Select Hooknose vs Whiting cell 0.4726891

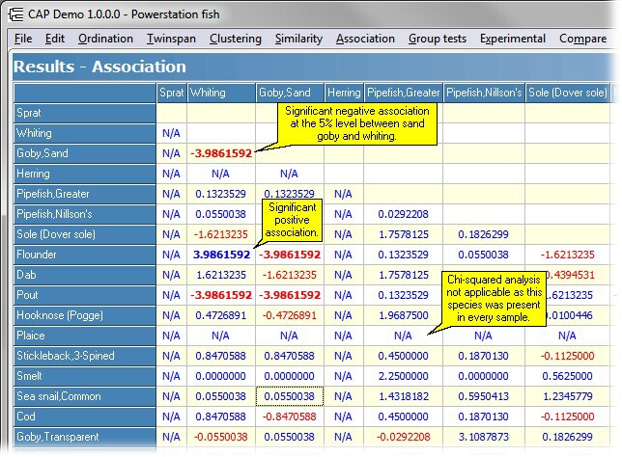click(221, 315)
